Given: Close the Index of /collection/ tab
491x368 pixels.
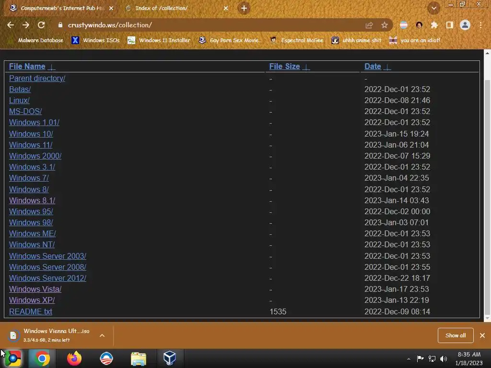Looking at the screenshot, I should 226,8.
